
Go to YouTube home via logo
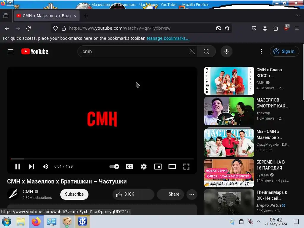[35, 51]
